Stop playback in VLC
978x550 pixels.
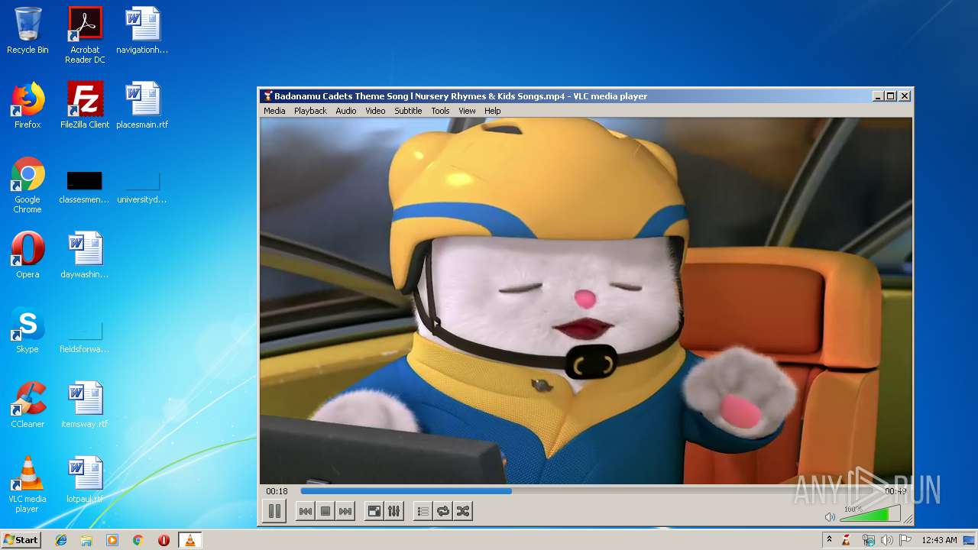[325, 511]
